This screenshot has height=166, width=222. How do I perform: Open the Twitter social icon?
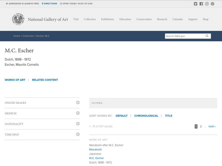click(195, 4)
